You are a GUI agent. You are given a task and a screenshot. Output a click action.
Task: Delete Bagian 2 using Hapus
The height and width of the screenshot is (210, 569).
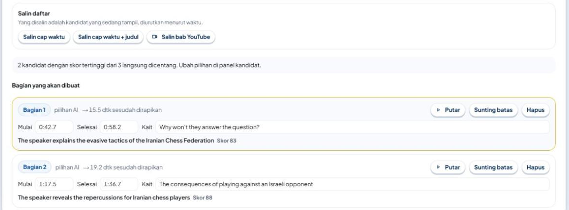pyautogui.click(x=535, y=167)
